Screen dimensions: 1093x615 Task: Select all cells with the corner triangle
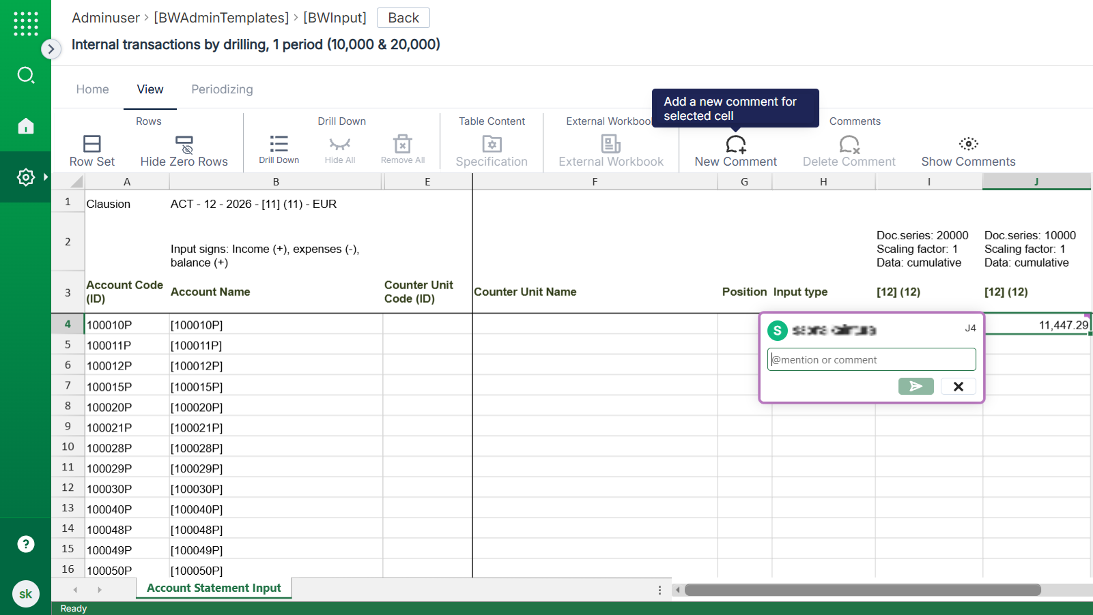[x=76, y=181]
